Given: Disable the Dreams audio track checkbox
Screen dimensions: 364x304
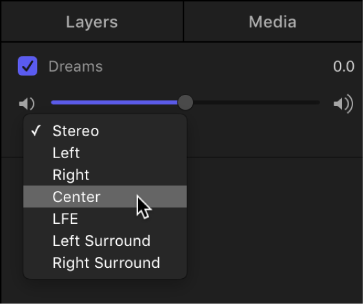Looking at the screenshot, I should 28,66.
